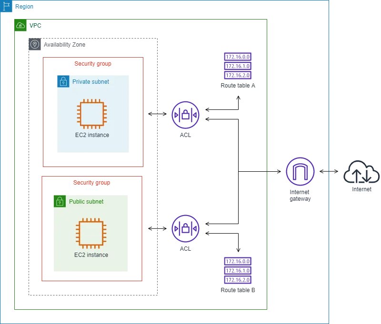Select the green lock icon of Public subnet
Viewport: 381px width, 324px height.
60,201
